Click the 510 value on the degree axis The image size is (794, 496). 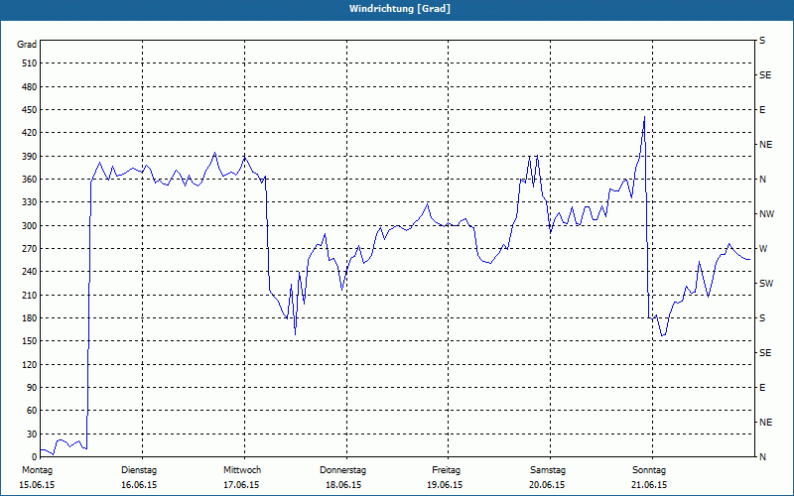click(x=30, y=63)
